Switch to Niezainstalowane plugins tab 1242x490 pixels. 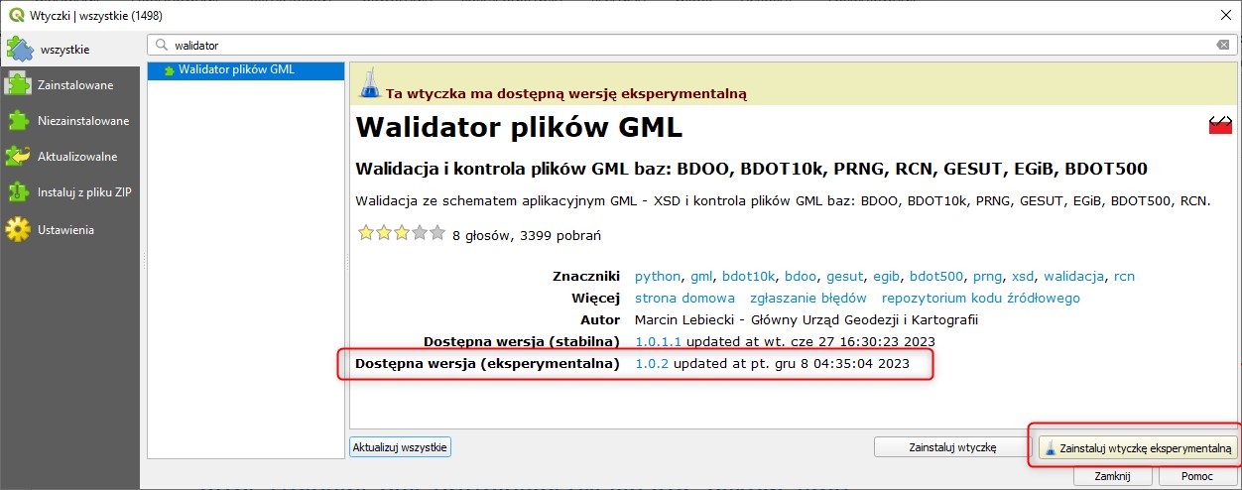pyautogui.click(x=82, y=121)
